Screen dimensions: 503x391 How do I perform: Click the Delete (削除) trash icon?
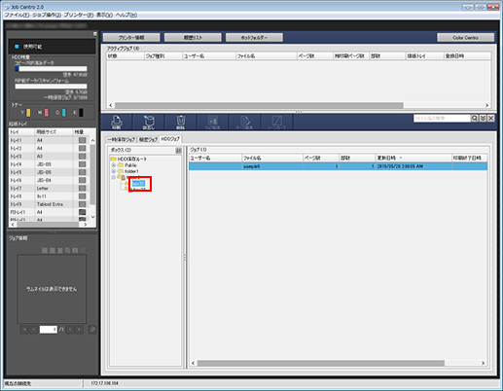tap(181, 123)
